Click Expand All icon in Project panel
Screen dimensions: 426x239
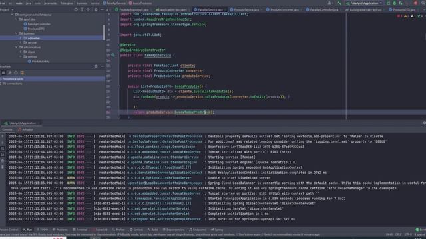pyautogui.click(x=82, y=9)
